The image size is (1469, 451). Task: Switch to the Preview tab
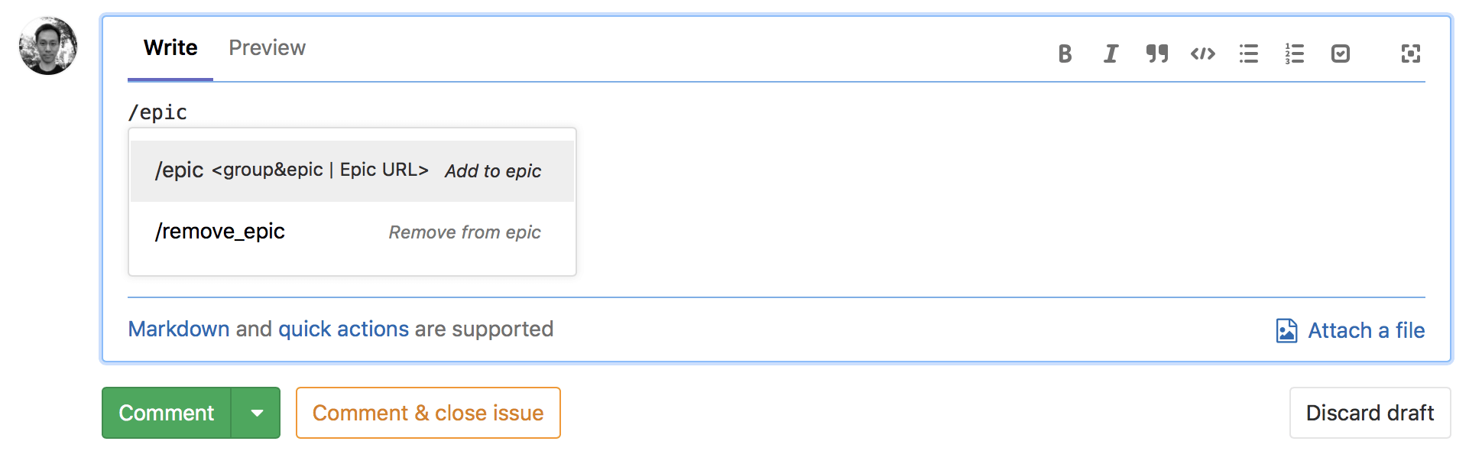267,47
